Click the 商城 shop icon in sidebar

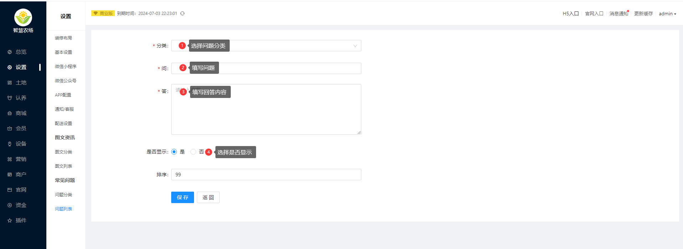pyautogui.click(x=10, y=113)
